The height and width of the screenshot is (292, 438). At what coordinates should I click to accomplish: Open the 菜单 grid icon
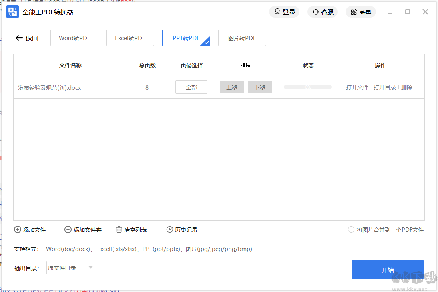(x=353, y=12)
